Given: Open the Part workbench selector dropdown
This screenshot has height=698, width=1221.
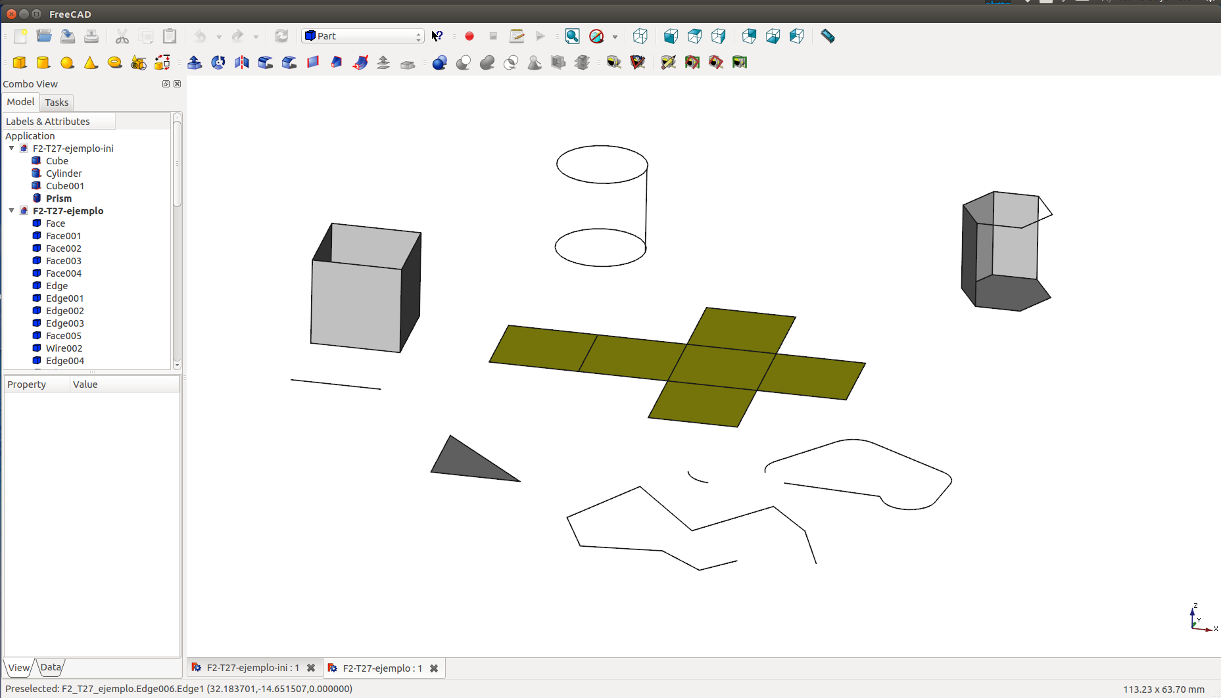Looking at the screenshot, I should [x=363, y=36].
